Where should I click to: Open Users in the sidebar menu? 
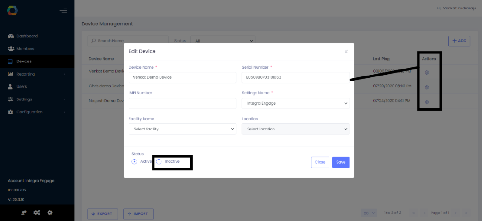tap(22, 87)
